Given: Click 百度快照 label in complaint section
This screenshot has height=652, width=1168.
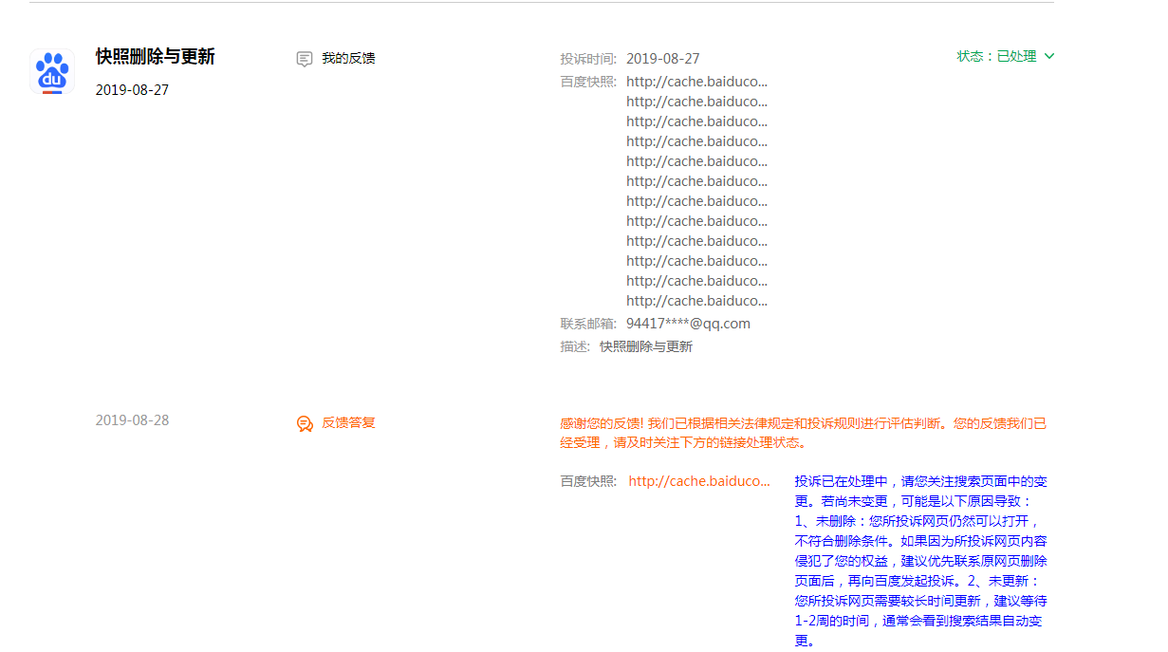Looking at the screenshot, I should (588, 82).
